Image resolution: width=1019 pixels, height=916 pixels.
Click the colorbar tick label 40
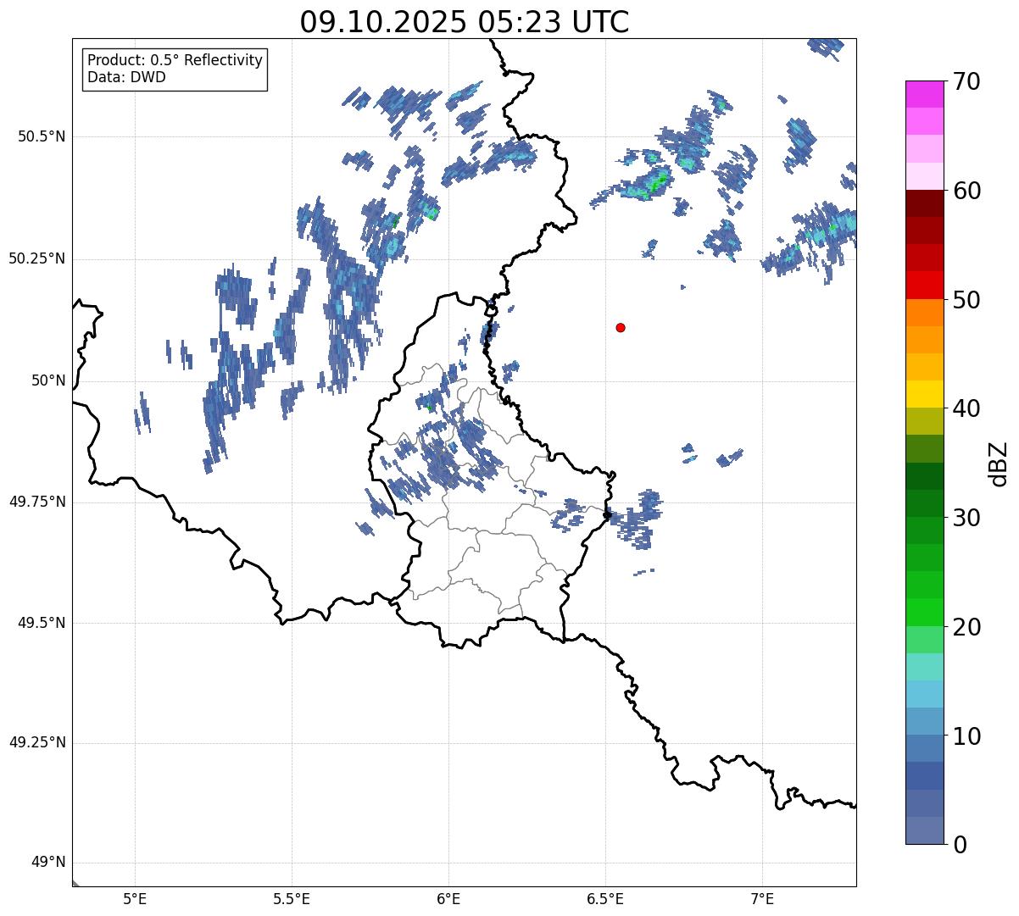point(966,408)
